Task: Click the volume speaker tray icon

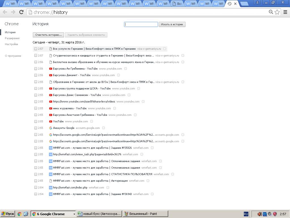Action: (x=259, y=214)
